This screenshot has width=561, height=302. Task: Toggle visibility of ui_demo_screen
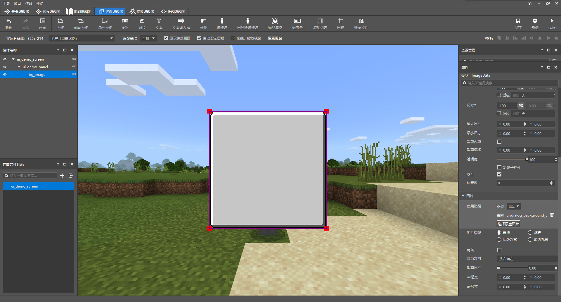(x=5, y=59)
